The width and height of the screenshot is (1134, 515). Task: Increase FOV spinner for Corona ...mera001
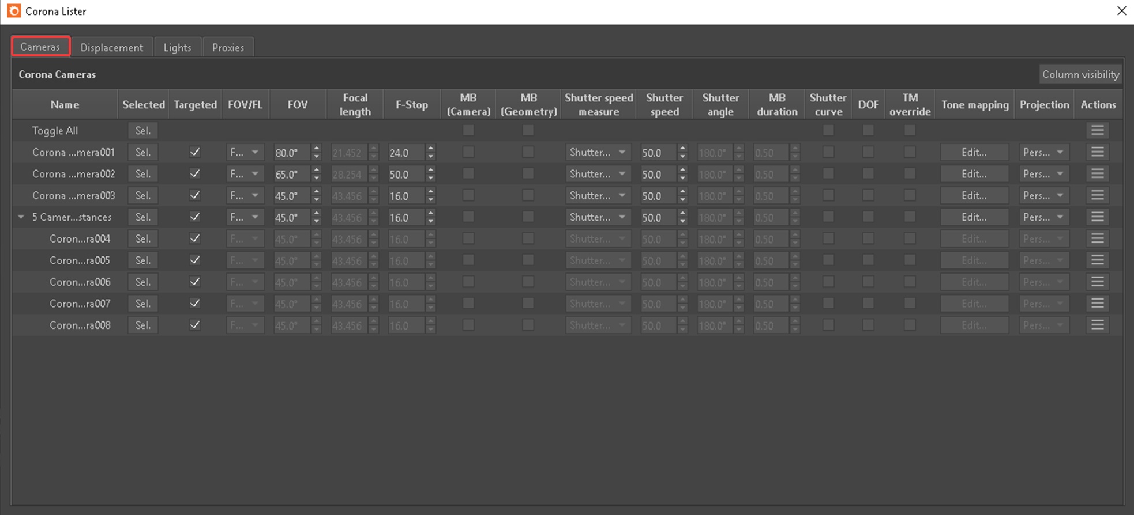coord(316,149)
